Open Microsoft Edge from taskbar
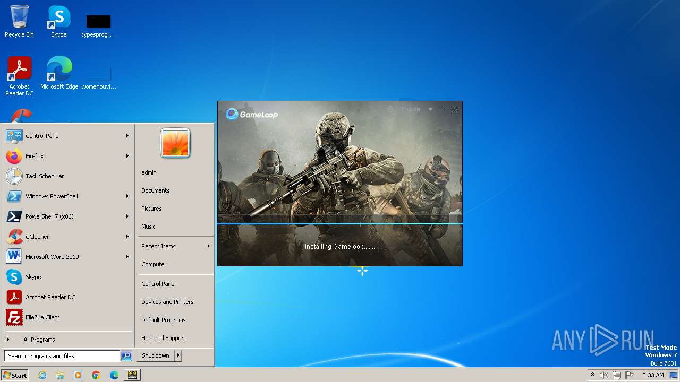680x382 pixels. click(x=114, y=375)
